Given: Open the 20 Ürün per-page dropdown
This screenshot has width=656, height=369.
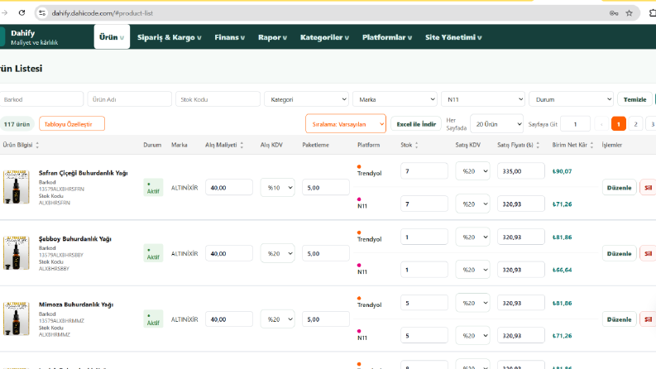Looking at the screenshot, I should click(496, 124).
